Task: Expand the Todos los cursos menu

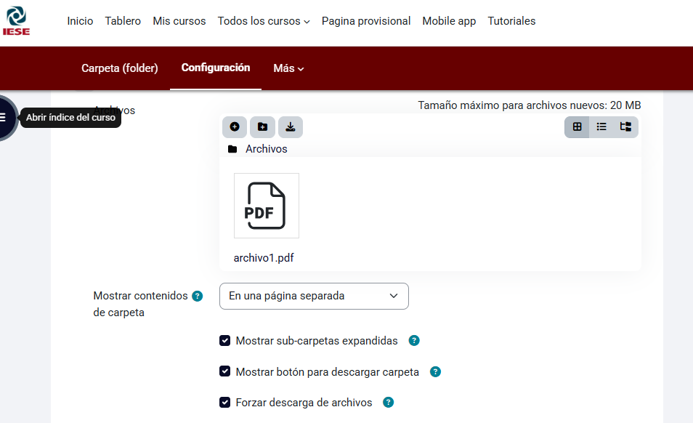Action: point(264,21)
